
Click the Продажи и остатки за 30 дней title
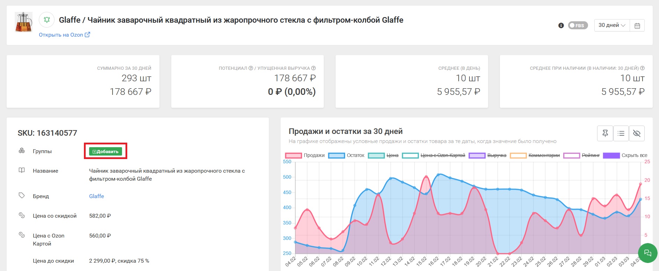[x=346, y=131]
